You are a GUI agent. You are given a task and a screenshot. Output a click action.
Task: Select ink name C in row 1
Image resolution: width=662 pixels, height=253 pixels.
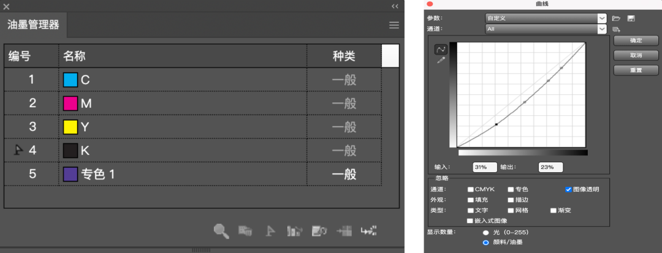85,80
